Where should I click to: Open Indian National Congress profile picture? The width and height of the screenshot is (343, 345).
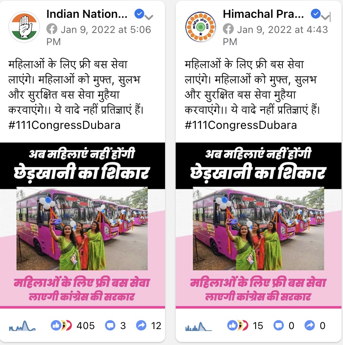(x=24, y=27)
